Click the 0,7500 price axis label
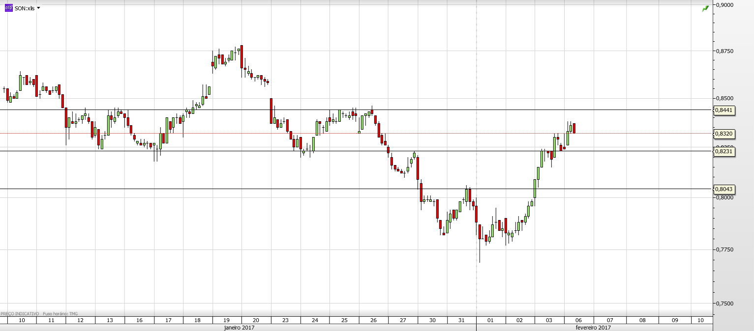This screenshot has height=331, width=754. tap(725, 303)
